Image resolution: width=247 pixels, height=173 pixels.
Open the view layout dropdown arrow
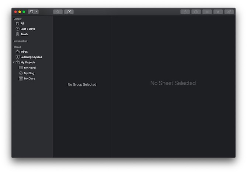(36, 12)
